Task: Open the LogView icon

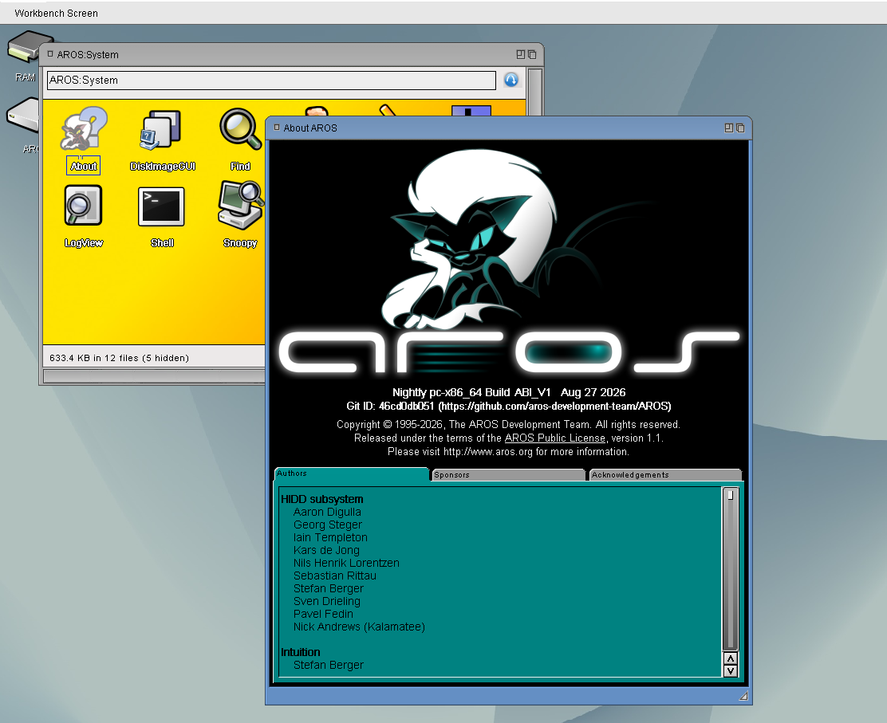Action: click(x=84, y=217)
